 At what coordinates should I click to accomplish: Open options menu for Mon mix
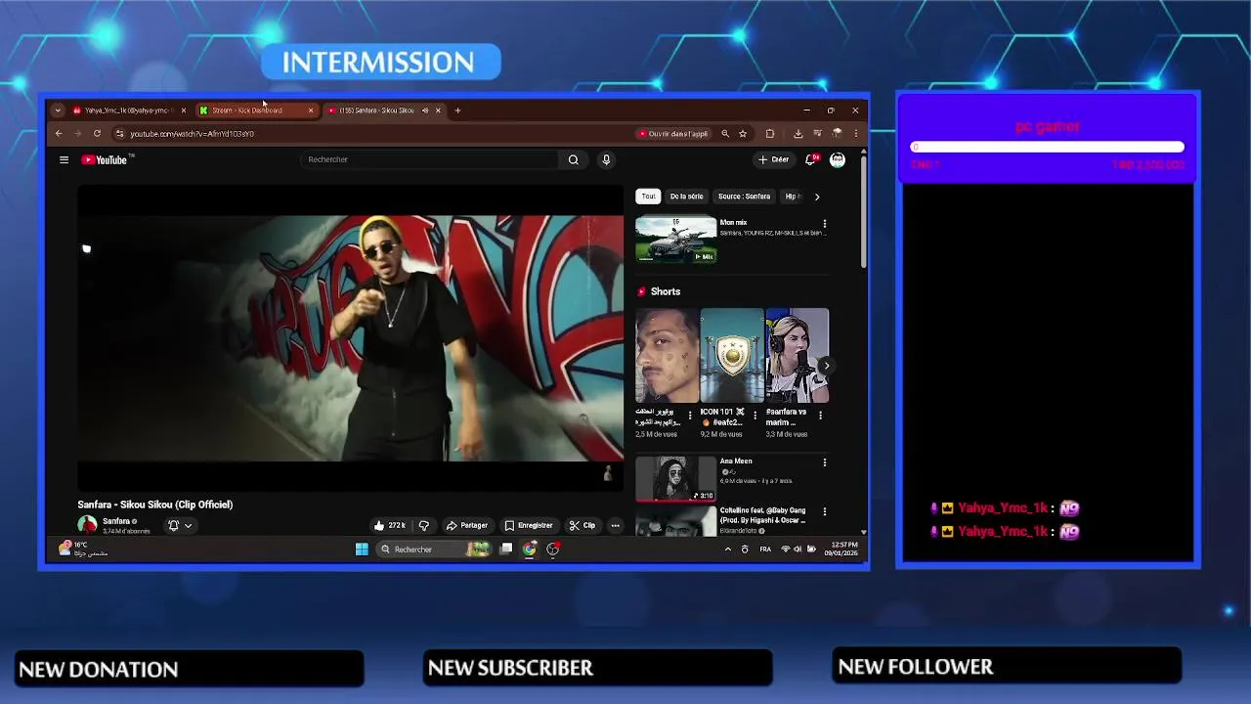coord(825,224)
